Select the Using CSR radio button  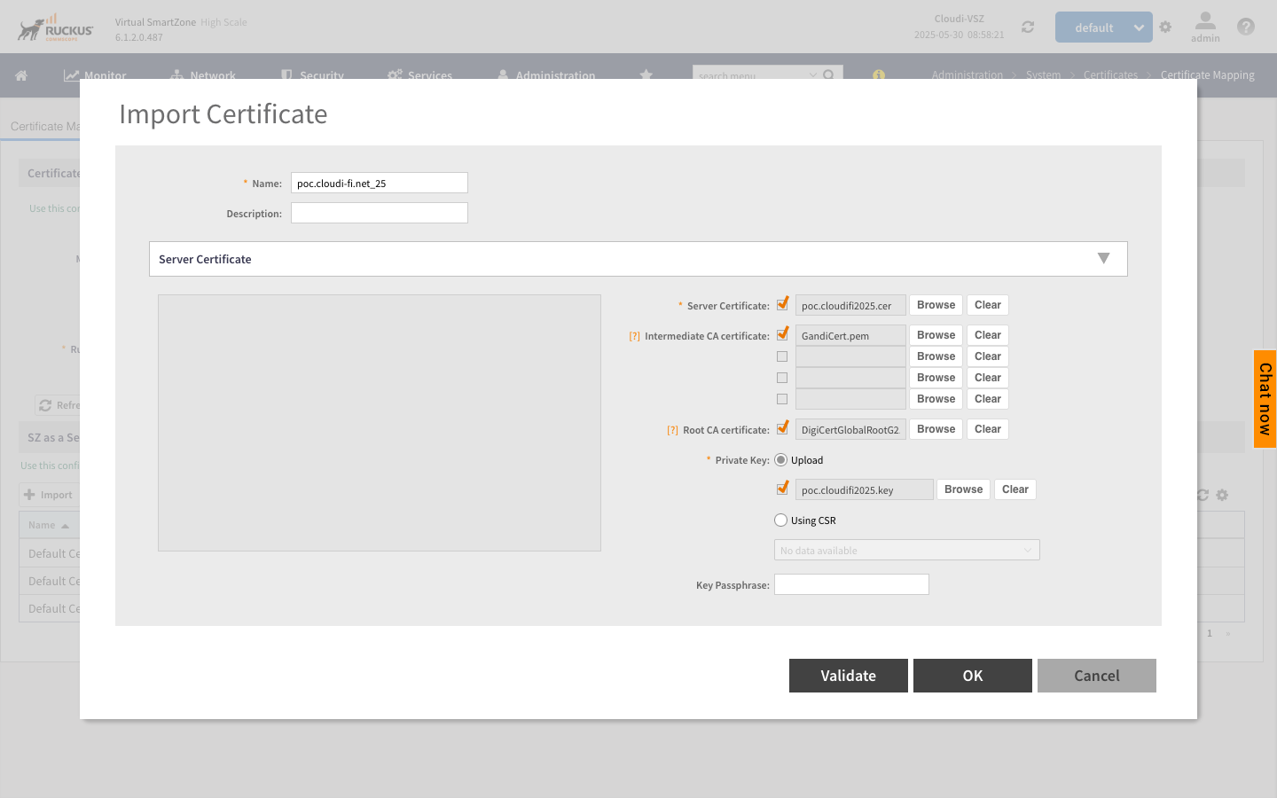(x=780, y=520)
